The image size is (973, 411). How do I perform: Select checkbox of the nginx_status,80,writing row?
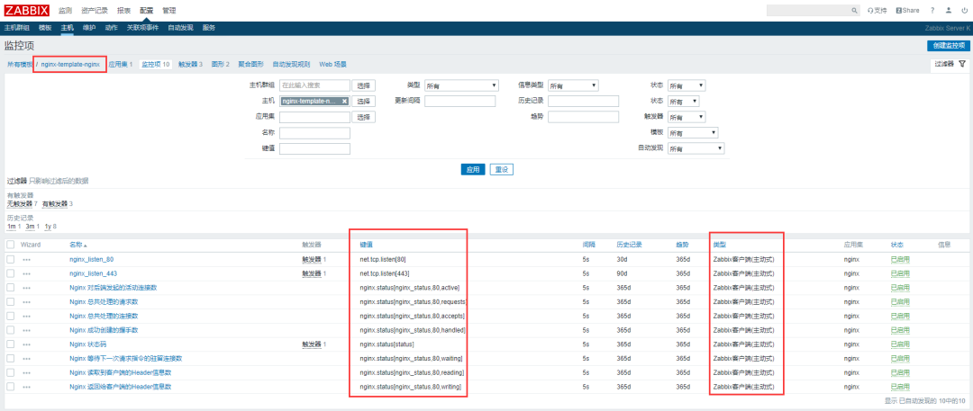tap(11, 387)
